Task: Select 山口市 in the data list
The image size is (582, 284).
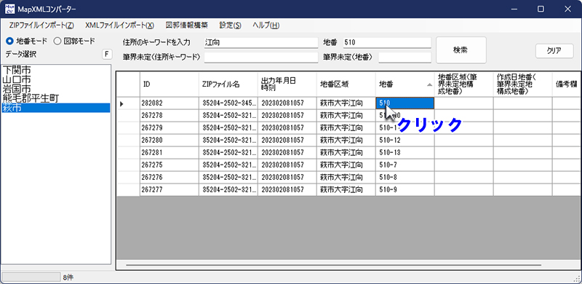Action: click(56, 79)
